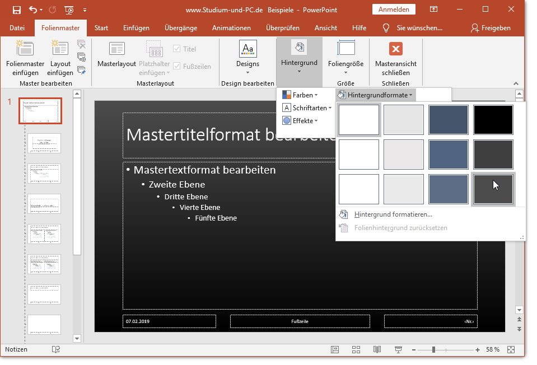Zoom out with the minus button
The image size is (537, 365).
(x=414, y=349)
